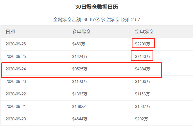194x126 pixels.
Task: Select the 2020-09-24 date cell
Action: tap(16, 69)
